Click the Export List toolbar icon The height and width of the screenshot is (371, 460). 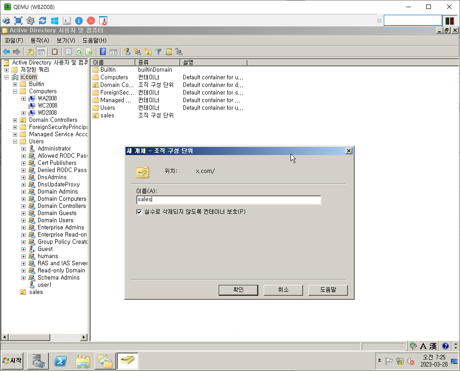pos(89,52)
